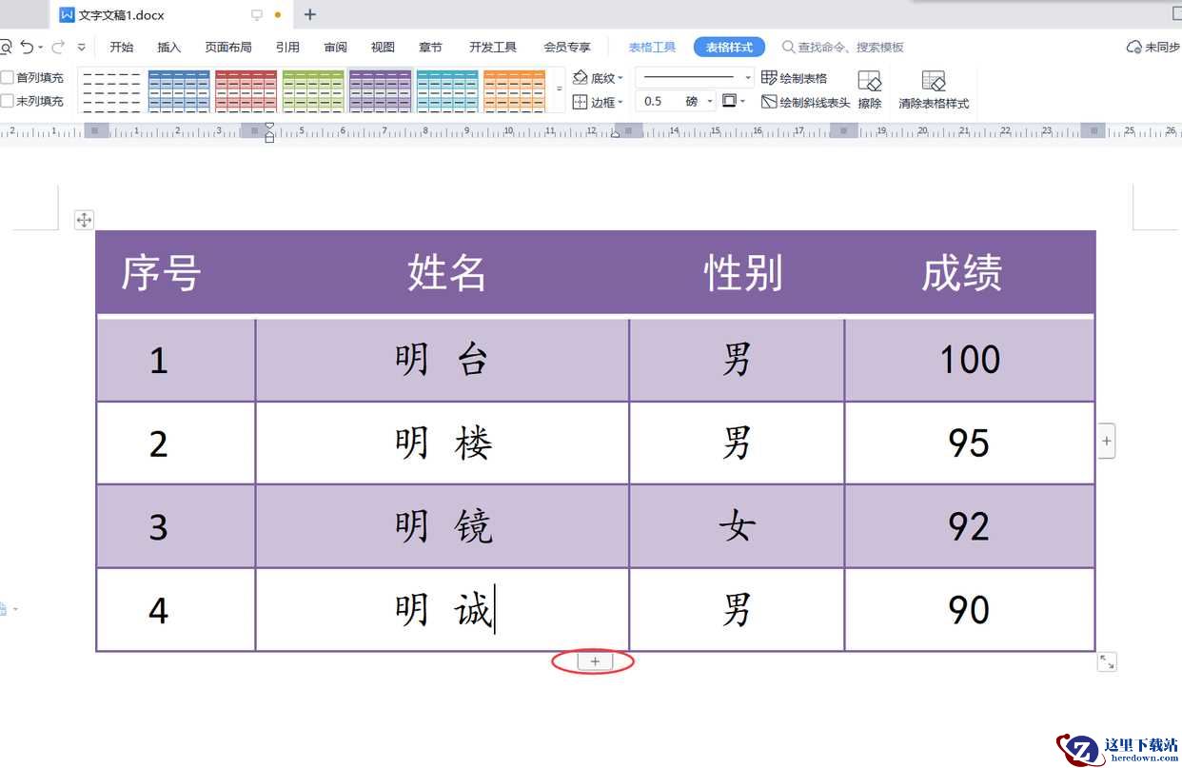Select the Eraser (擦除) tool
The width and height of the screenshot is (1182, 768).
point(869,90)
